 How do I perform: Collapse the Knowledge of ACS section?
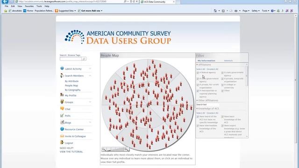coord(197,109)
